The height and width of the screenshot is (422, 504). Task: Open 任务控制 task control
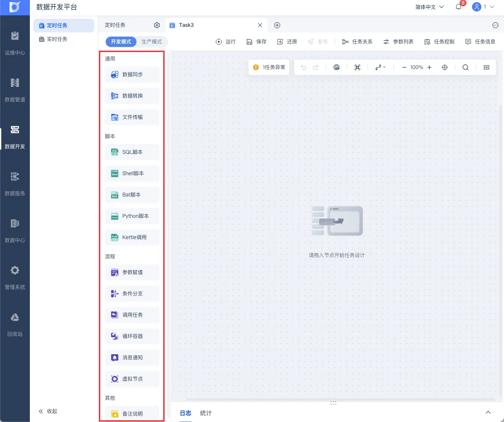pos(439,41)
